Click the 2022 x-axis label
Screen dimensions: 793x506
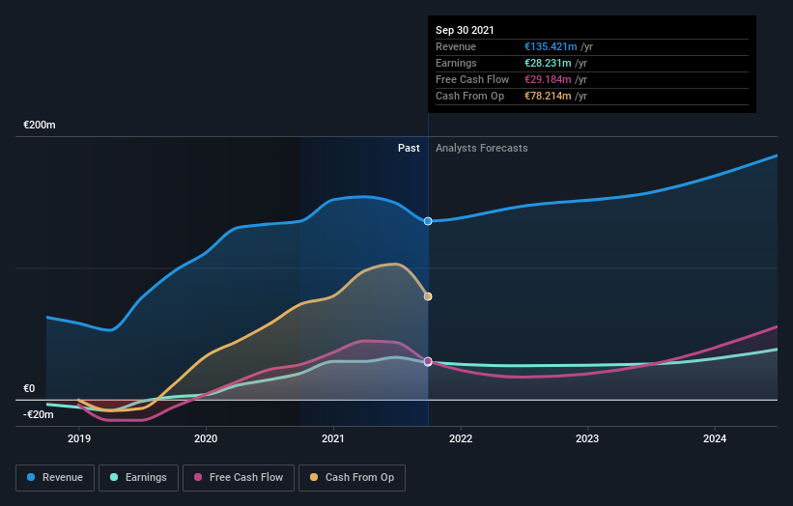click(461, 438)
